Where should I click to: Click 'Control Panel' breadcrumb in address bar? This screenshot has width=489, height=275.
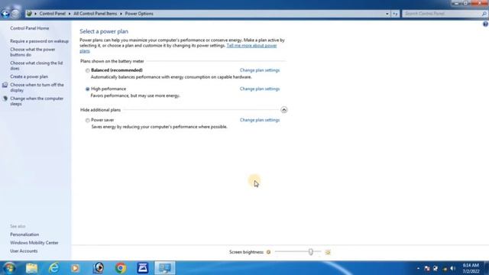[x=53, y=14]
